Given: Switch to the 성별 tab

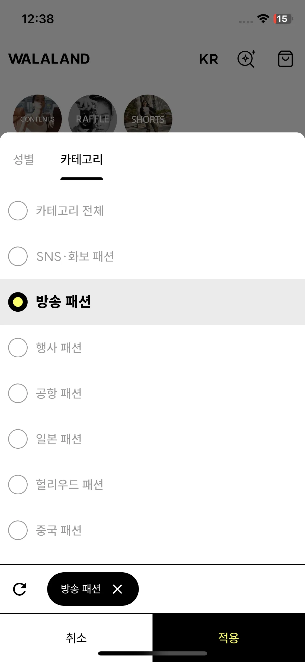Looking at the screenshot, I should (24, 160).
